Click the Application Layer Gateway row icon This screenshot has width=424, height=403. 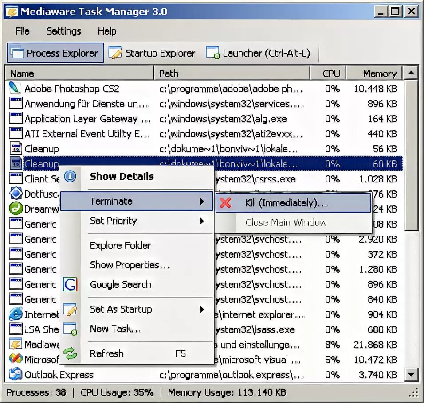pyautogui.click(x=16, y=119)
